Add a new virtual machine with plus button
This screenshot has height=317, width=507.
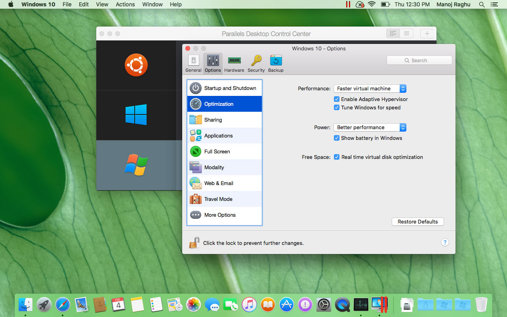coord(427,34)
